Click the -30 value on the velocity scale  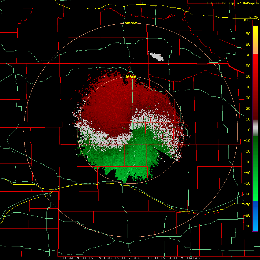coord(247,162)
